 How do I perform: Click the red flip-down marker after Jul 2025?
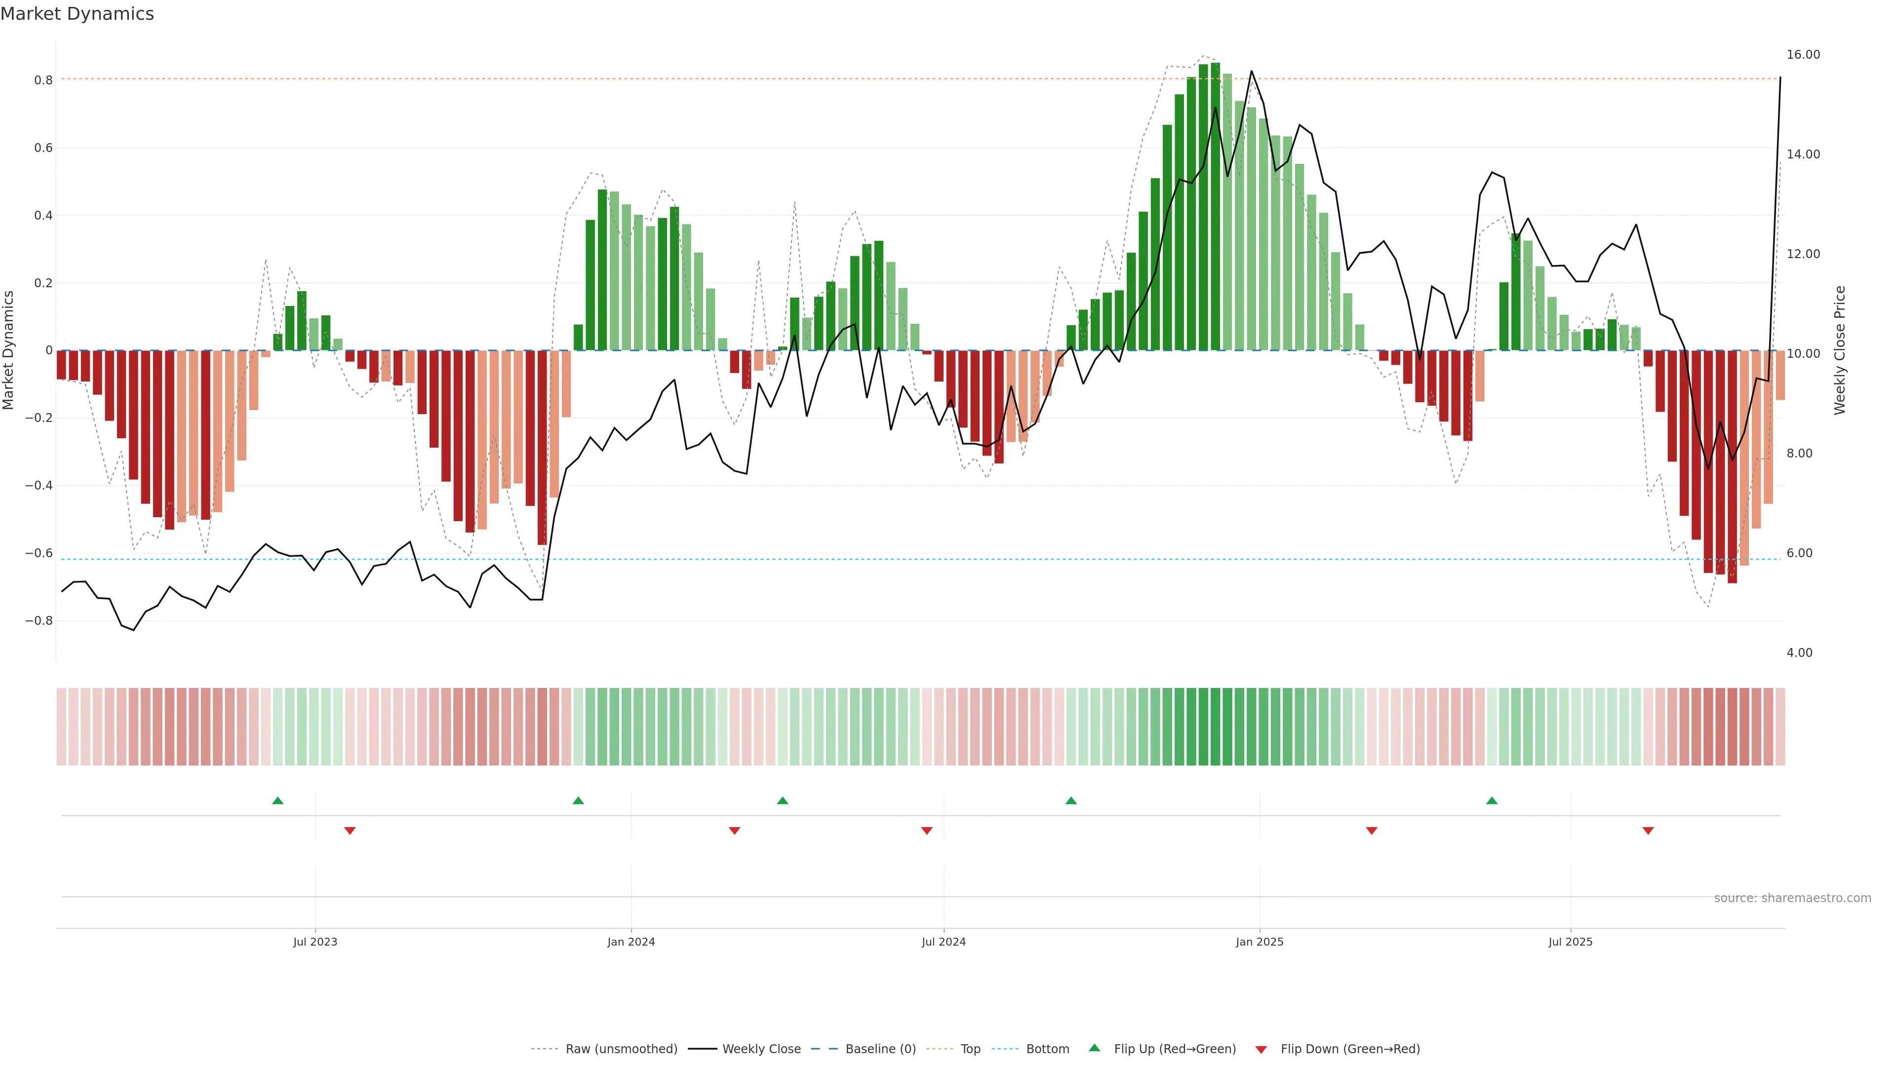click(1648, 831)
